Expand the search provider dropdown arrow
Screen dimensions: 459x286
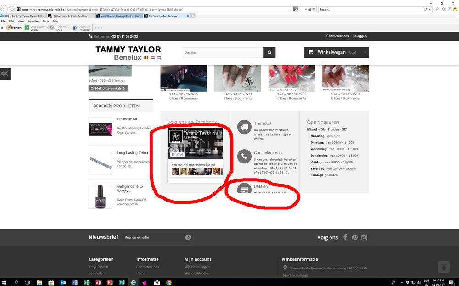click(x=430, y=9)
